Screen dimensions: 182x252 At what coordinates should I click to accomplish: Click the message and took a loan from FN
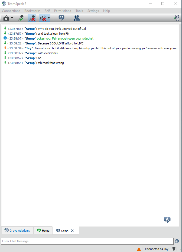[x=54, y=34]
